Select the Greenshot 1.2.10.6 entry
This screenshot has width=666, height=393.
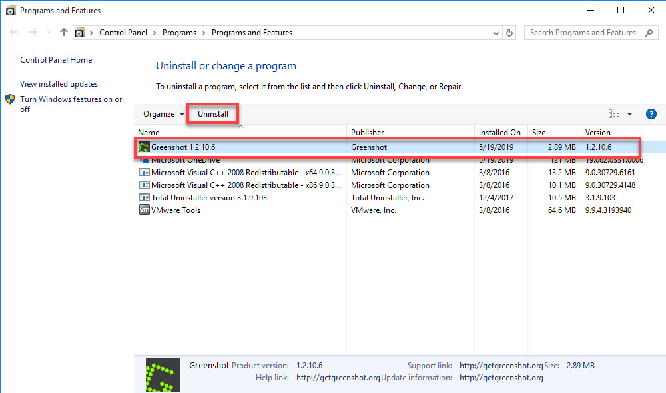400,147
